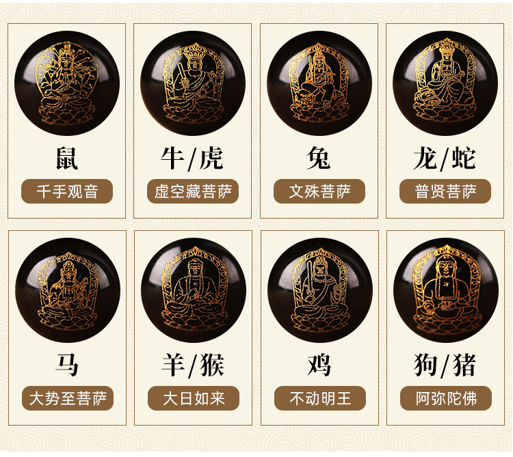Screen dimensions: 513x457
Task: Select the 大势至菩萨 label button
Action: (68, 398)
